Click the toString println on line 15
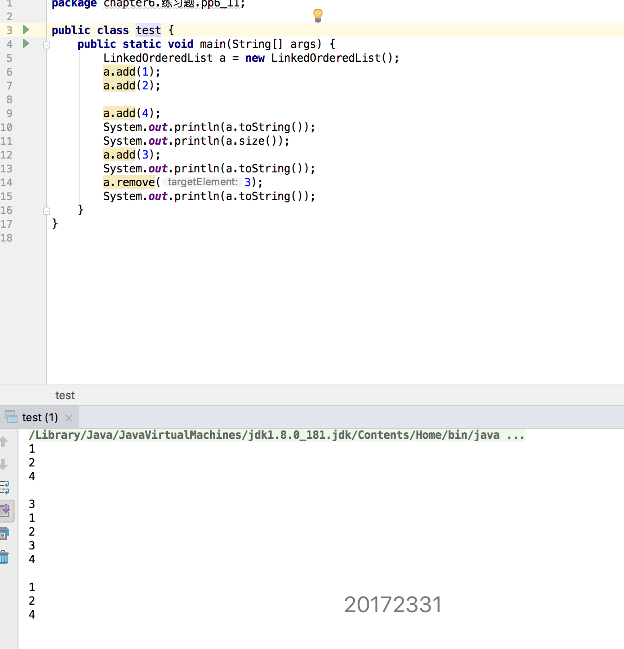Image resolution: width=624 pixels, height=649 pixels. (209, 196)
